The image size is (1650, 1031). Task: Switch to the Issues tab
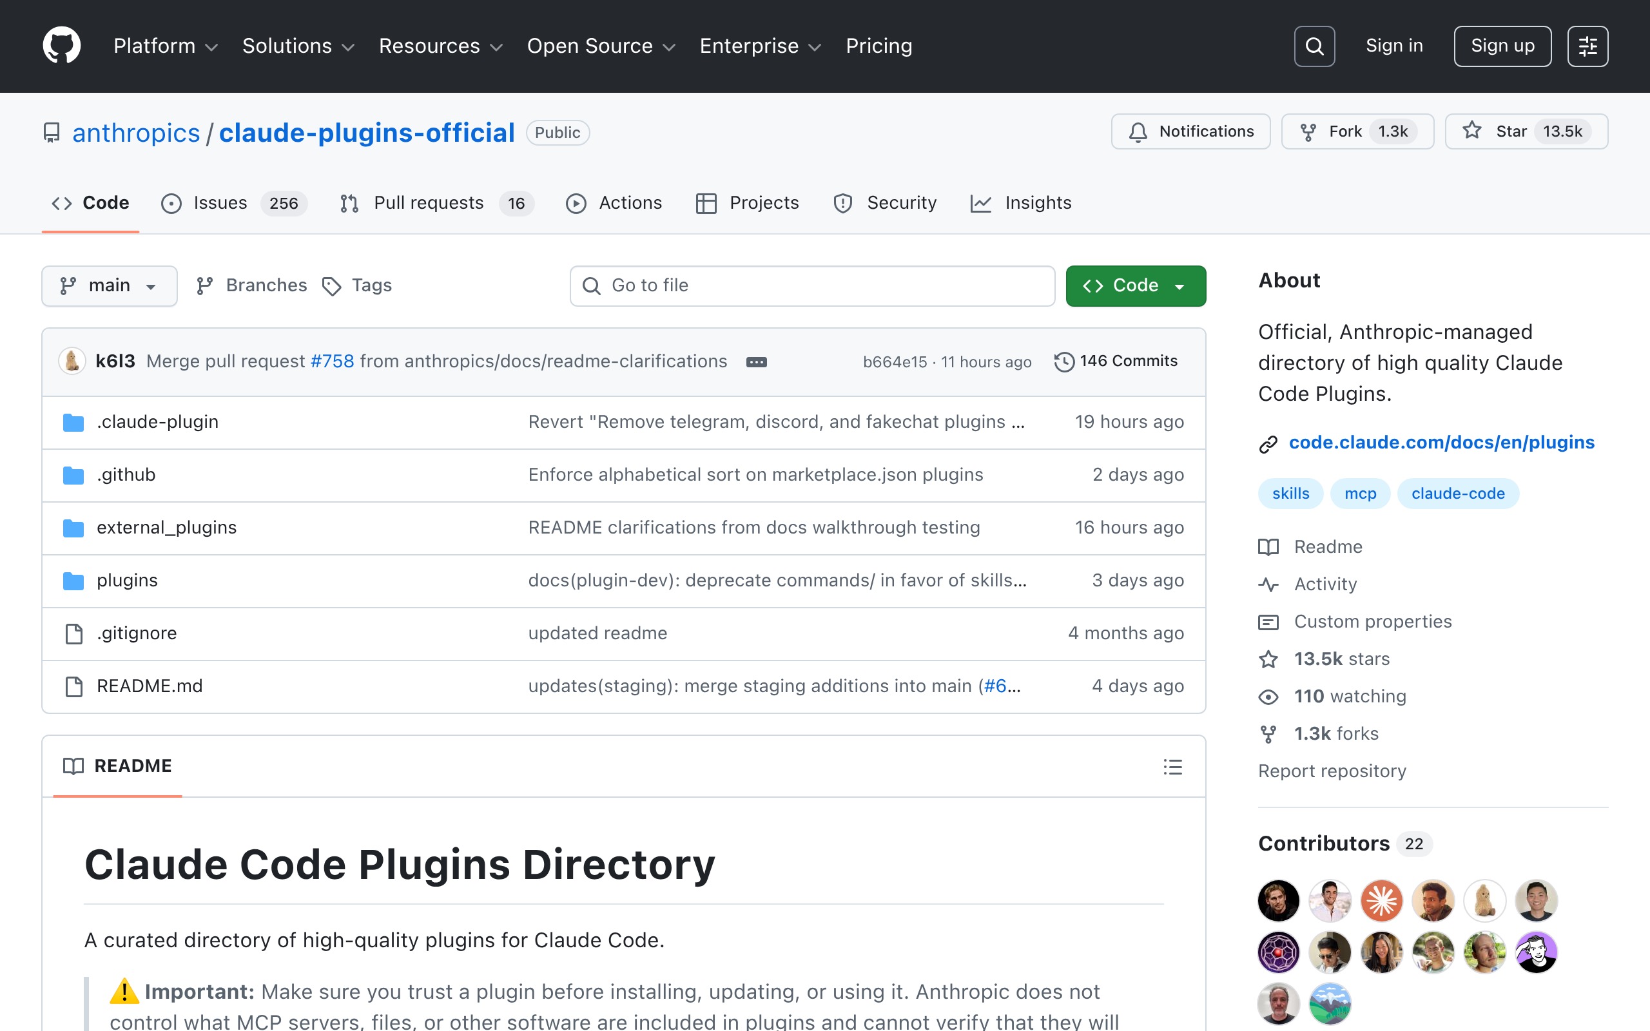pos(220,202)
